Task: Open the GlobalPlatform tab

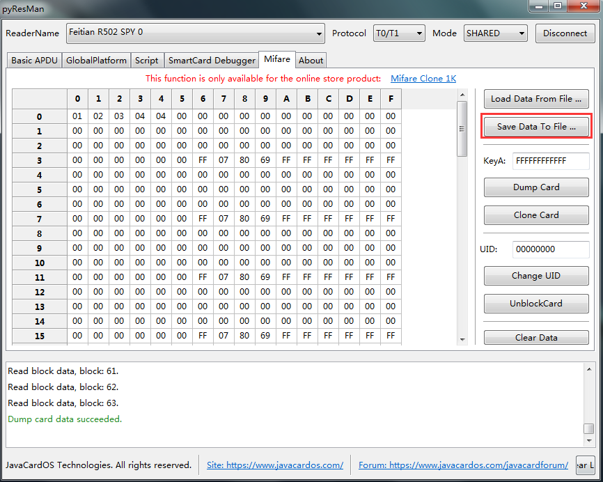Action: click(x=96, y=61)
